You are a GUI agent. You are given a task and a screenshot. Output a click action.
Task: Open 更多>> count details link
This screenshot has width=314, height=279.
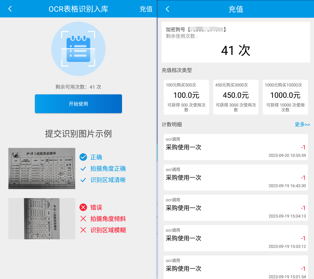pos(302,124)
